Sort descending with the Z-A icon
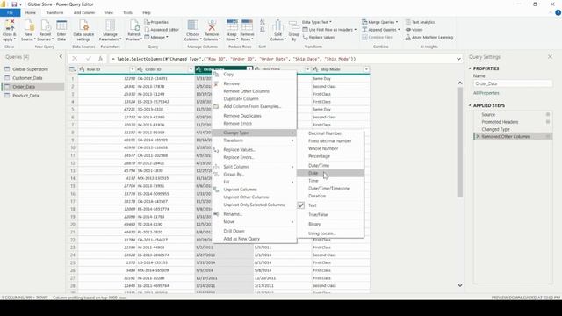Screen dimensions: 562x316 [x=263, y=30]
